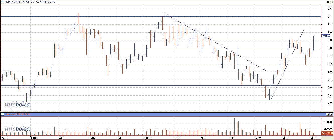The width and height of the screenshot is (334, 140).
Task: Maximize the Volumen panel
Action: [x=328, y=114]
